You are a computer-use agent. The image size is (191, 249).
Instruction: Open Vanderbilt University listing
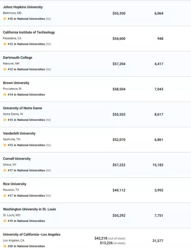(x=19, y=133)
